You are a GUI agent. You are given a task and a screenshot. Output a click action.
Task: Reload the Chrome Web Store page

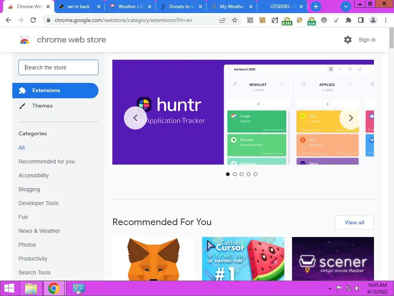(x=33, y=20)
